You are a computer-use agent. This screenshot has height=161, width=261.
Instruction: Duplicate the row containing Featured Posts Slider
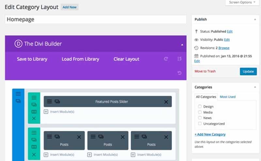click(x=34, y=104)
